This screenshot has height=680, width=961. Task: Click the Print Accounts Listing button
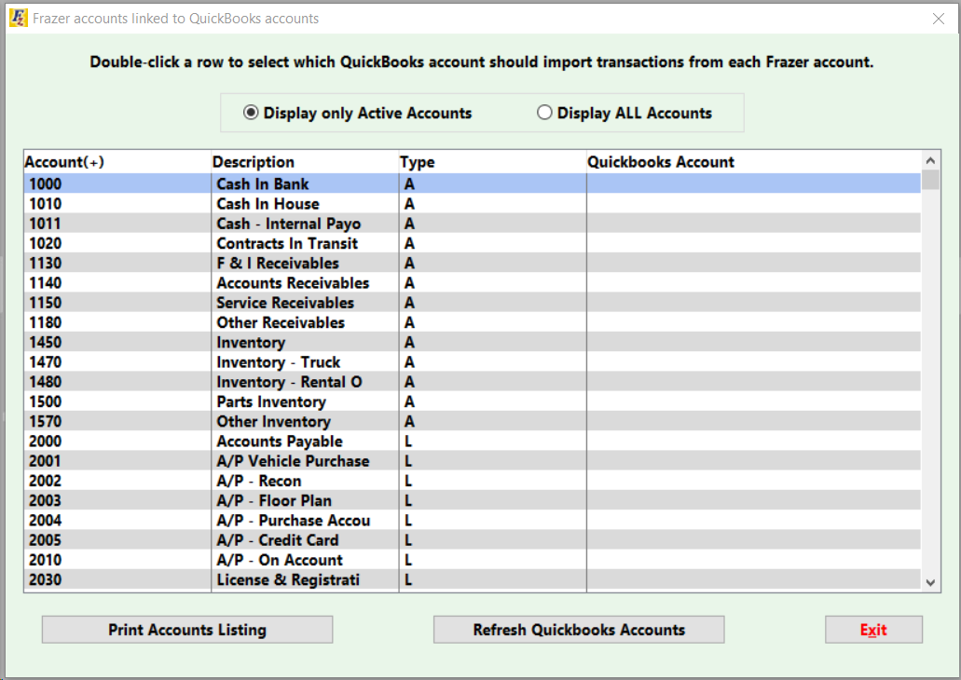click(187, 630)
